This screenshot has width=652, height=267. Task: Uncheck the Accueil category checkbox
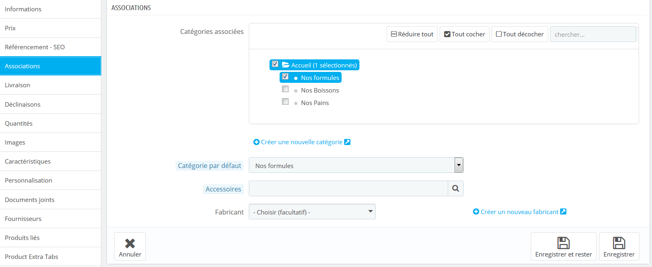point(275,64)
